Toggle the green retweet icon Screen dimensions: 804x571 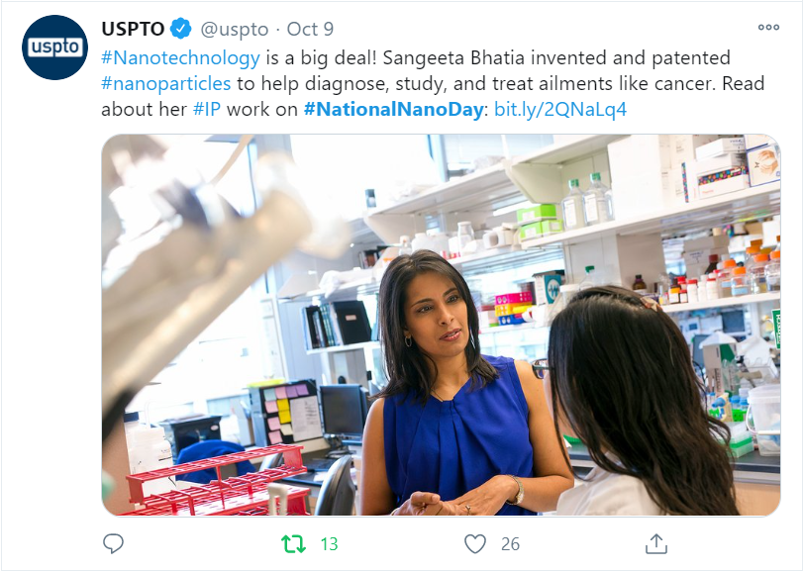(x=293, y=544)
